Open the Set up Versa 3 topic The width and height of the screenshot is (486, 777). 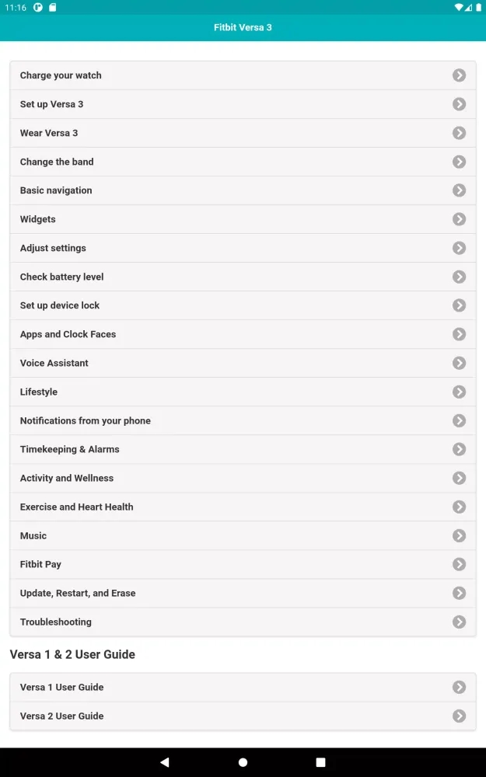(x=52, y=104)
